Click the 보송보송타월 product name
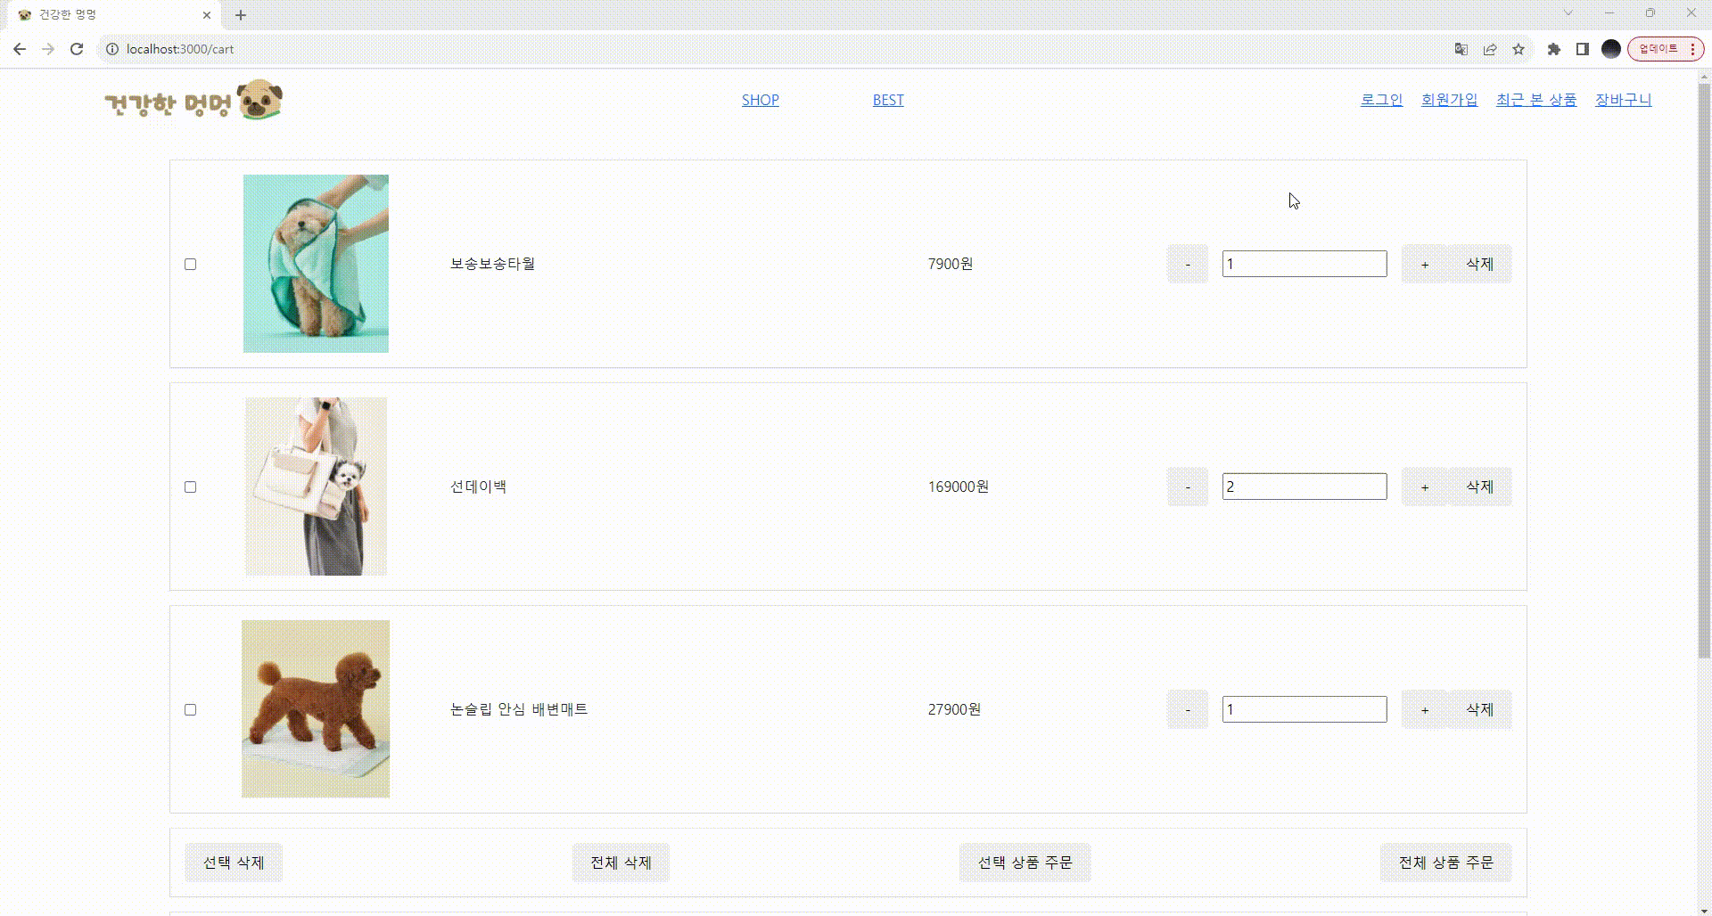This screenshot has width=1712, height=916. [x=492, y=264]
